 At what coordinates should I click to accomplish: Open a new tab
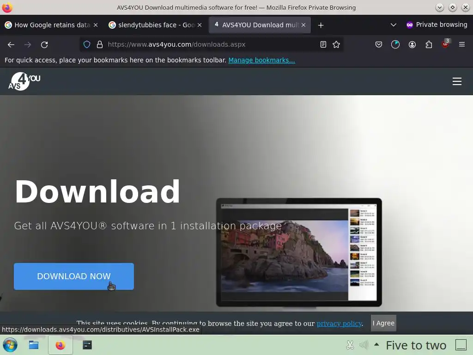[x=321, y=25]
